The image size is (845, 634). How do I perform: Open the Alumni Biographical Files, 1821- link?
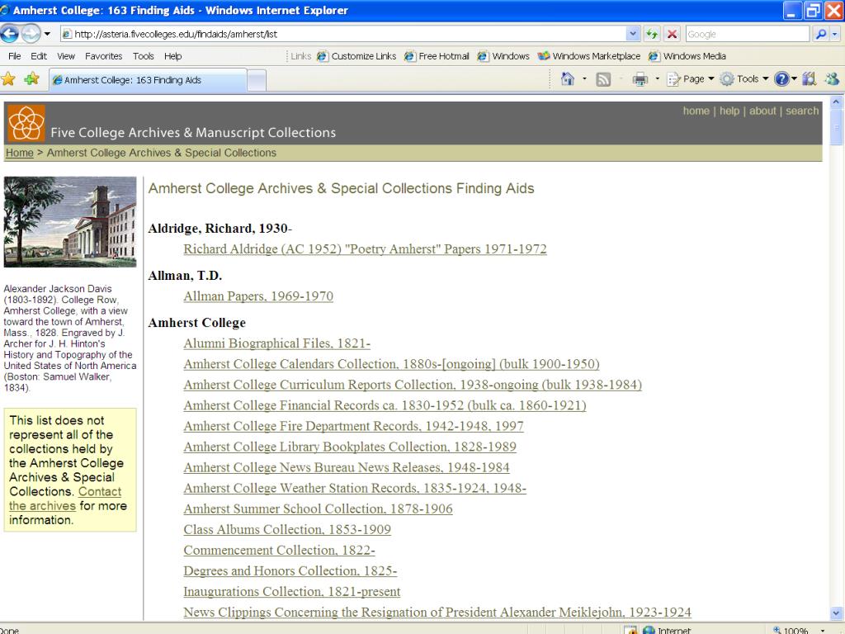point(277,343)
